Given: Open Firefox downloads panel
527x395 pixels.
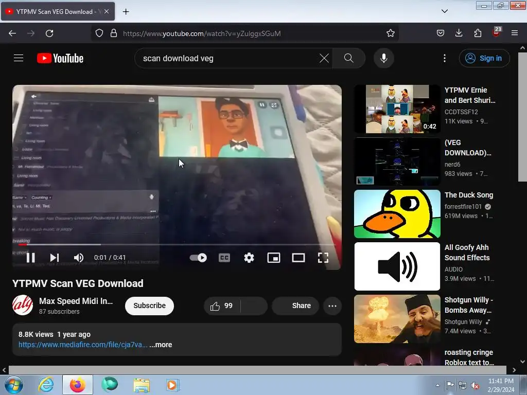Looking at the screenshot, I should (x=459, y=33).
